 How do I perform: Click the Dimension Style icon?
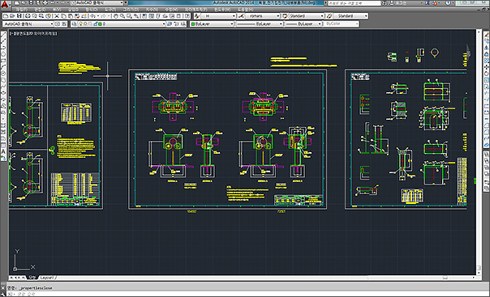pos(241,16)
